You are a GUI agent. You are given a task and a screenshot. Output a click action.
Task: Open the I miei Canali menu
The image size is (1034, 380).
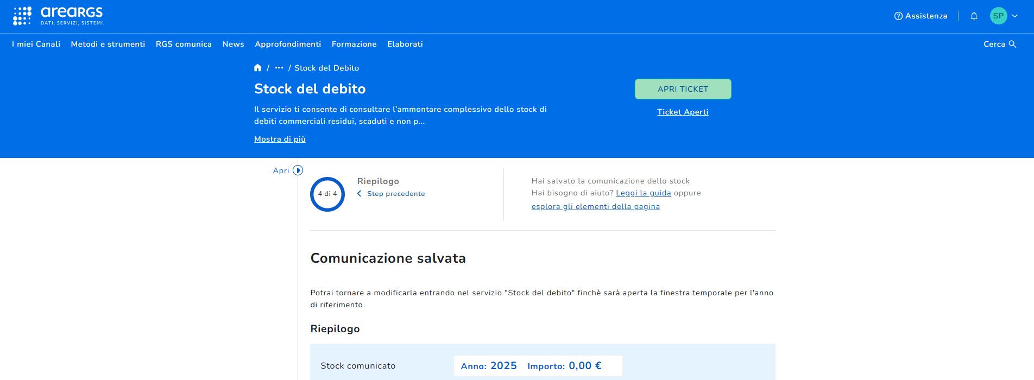coord(36,44)
